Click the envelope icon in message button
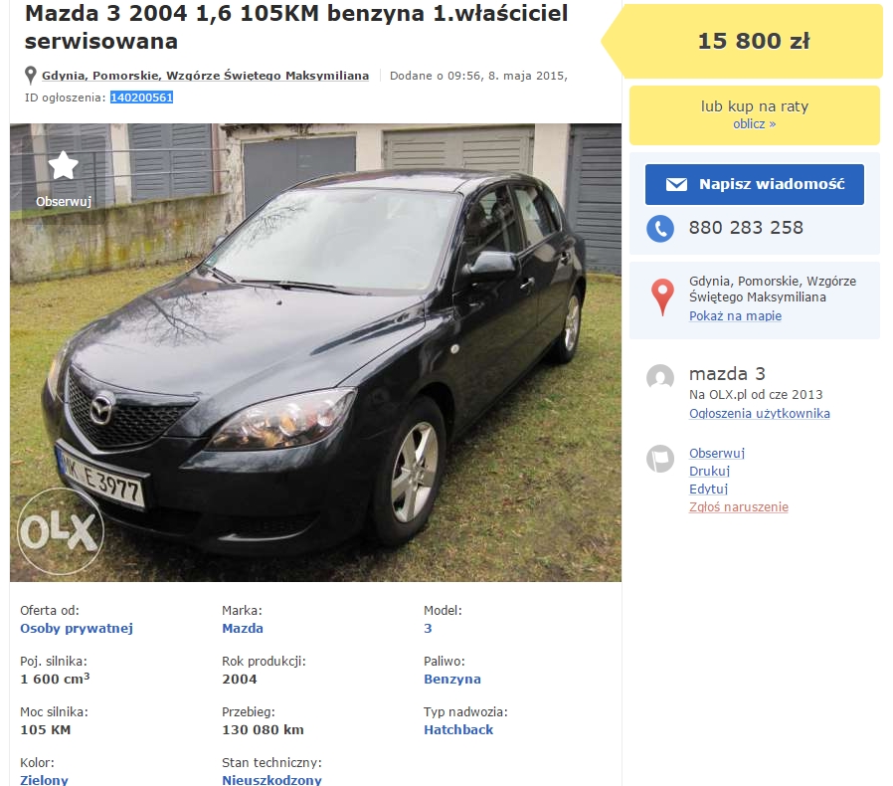This screenshot has width=893, height=786. tap(676, 184)
